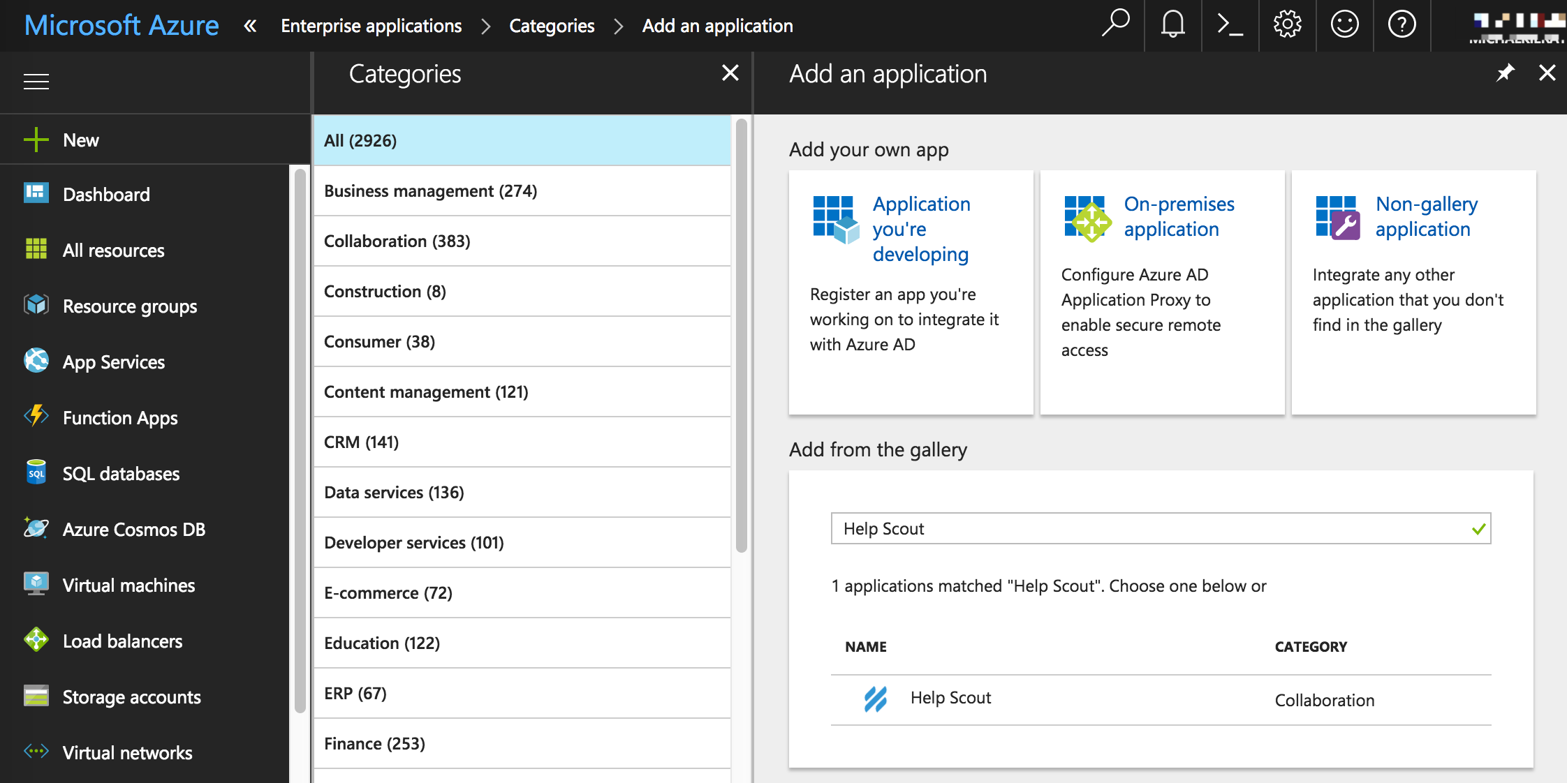Click the search magnifier icon
This screenshot has height=783, width=1567.
coord(1115,24)
